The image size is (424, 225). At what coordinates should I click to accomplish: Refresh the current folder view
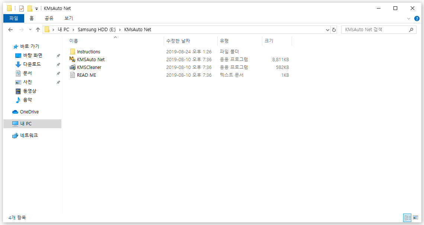(334, 30)
